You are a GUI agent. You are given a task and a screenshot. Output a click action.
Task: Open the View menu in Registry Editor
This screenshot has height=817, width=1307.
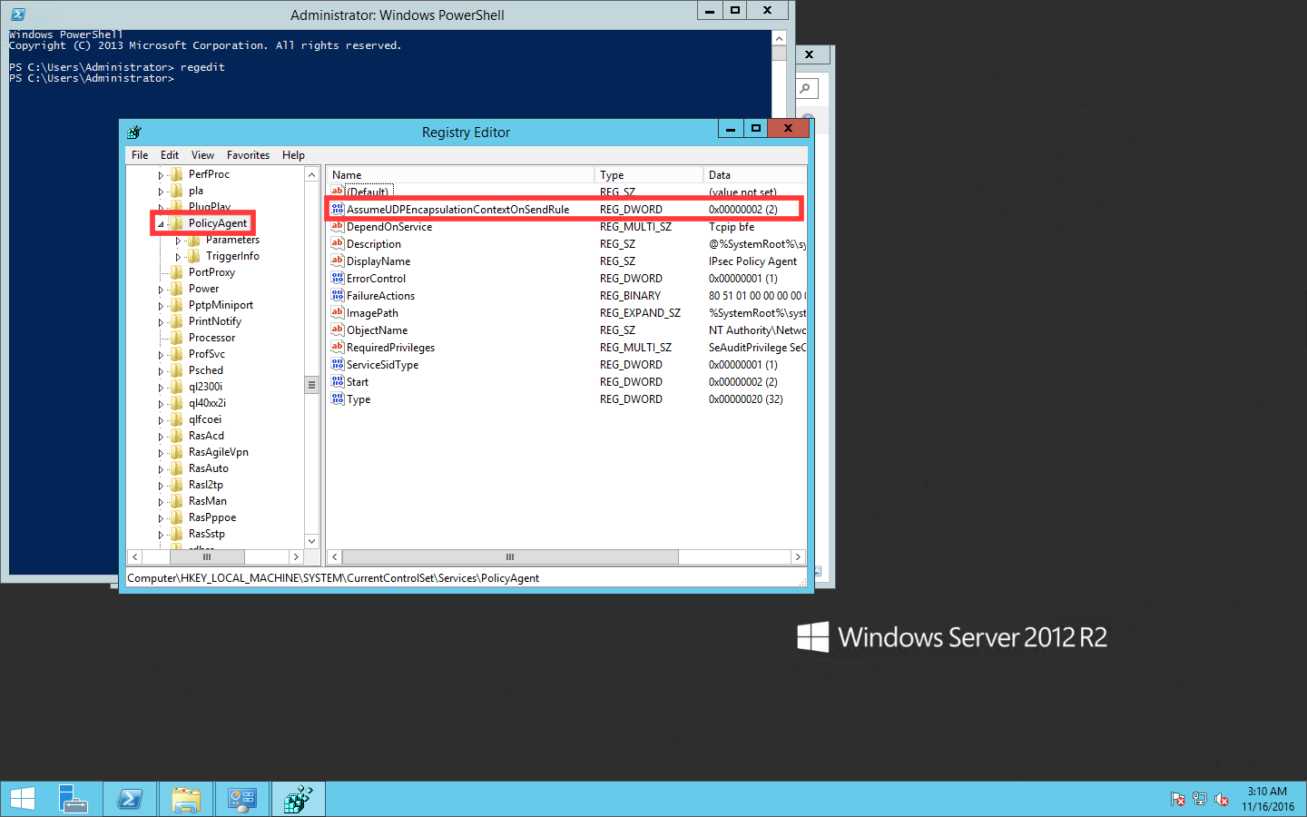coord(202,155)
